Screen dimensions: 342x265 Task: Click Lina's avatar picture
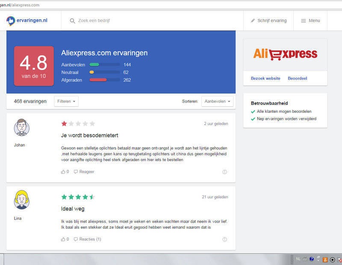point(22,200)
